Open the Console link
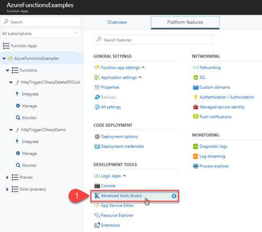 (108, 186)
